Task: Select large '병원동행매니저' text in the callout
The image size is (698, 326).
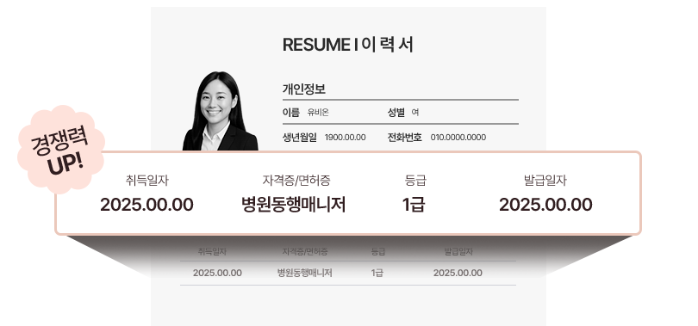Action: tap(293, 205)
